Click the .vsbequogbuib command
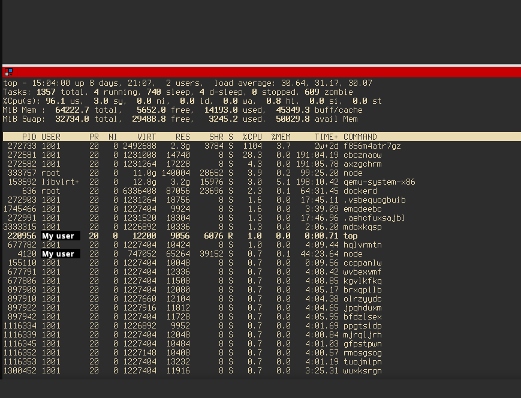521x398 pixels. coord(375,200)
